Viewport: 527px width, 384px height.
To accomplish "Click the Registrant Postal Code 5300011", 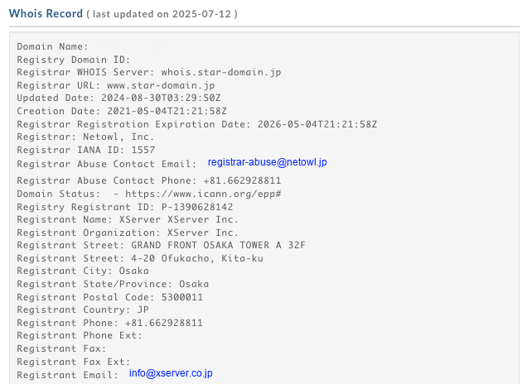I will (110, 297).
